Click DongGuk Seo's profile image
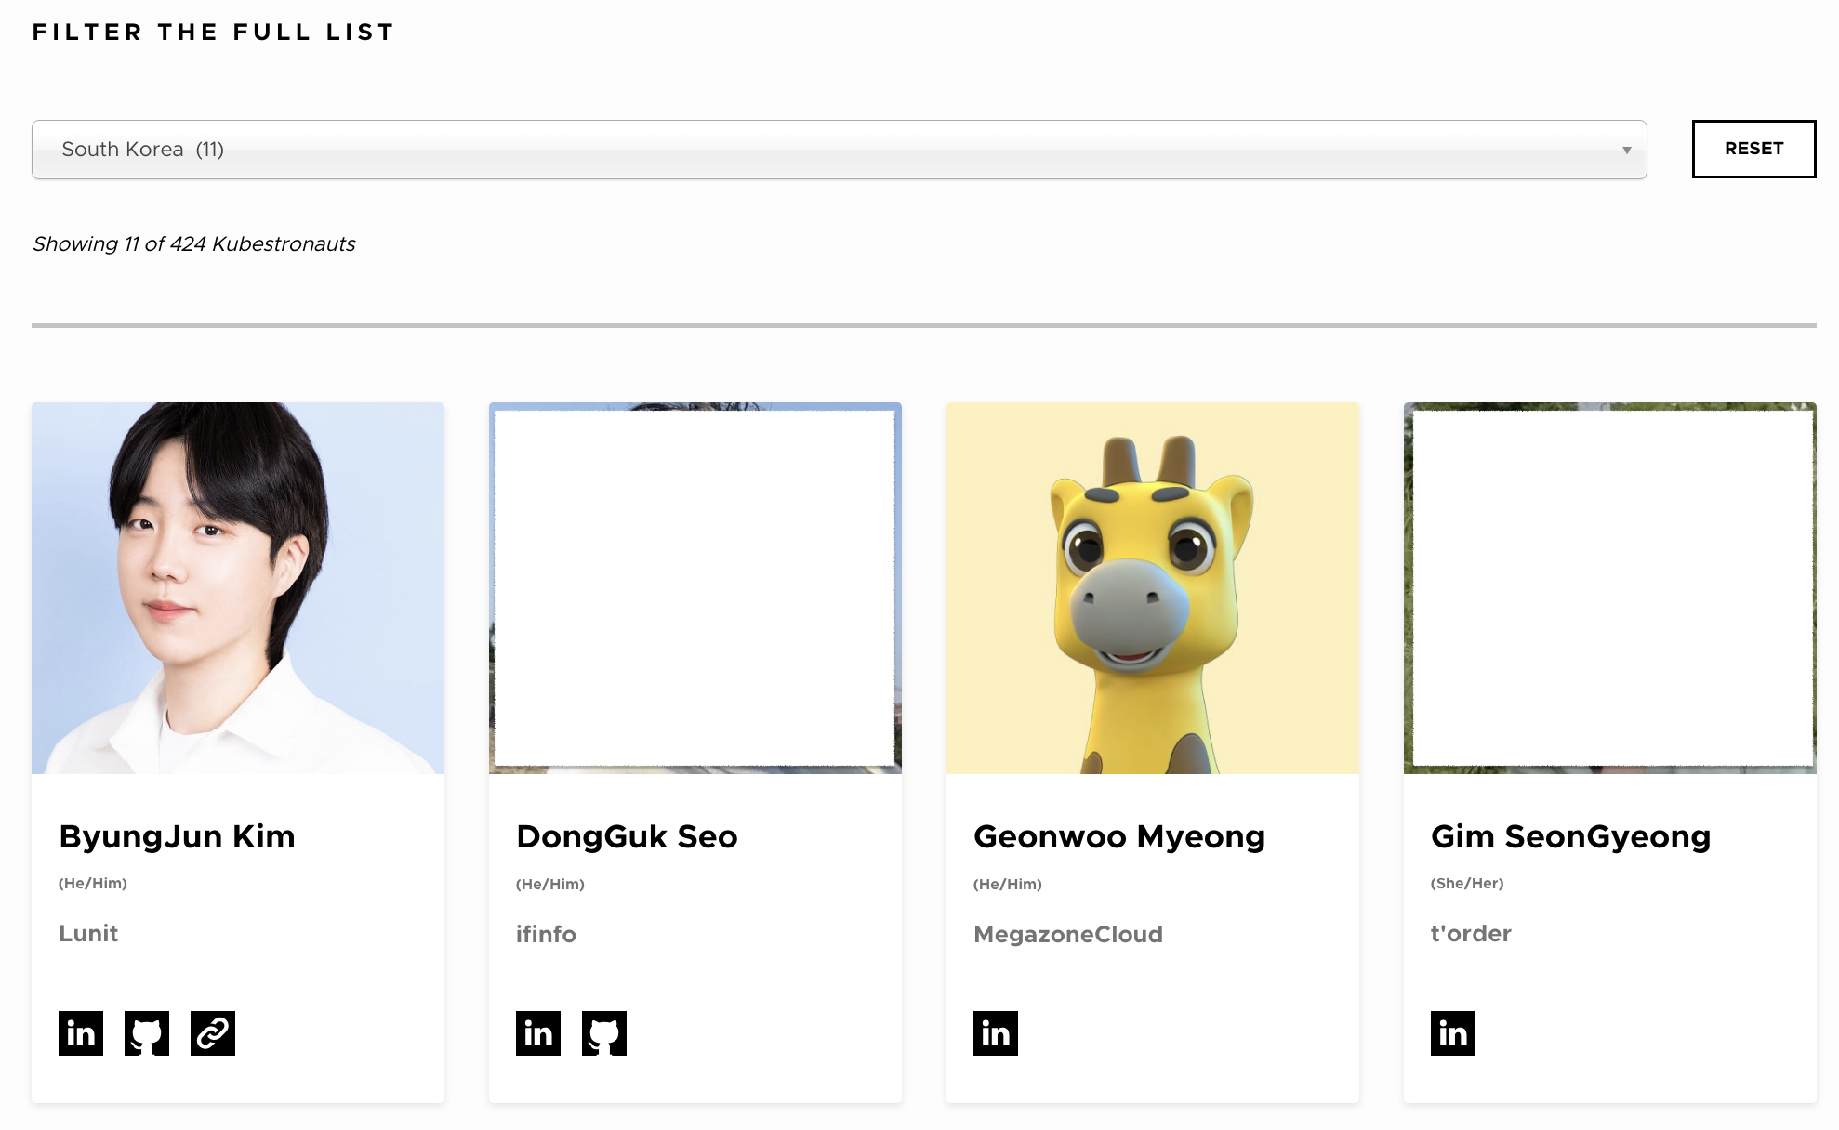The width and height of the screenshot is (1839, 1130). tap(695, 588)
